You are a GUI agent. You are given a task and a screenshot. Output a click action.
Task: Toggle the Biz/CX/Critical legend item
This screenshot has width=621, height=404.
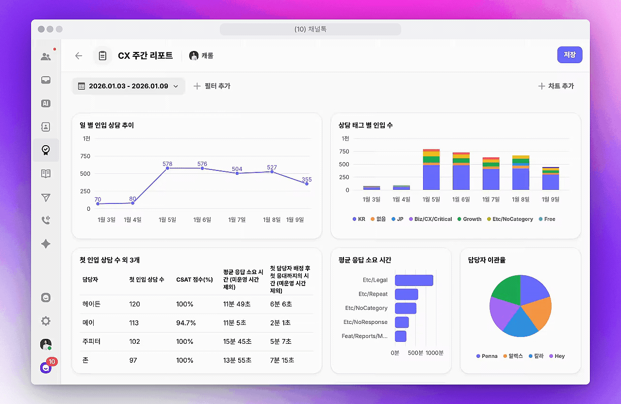pyautogui.click(x=430, y=219)
